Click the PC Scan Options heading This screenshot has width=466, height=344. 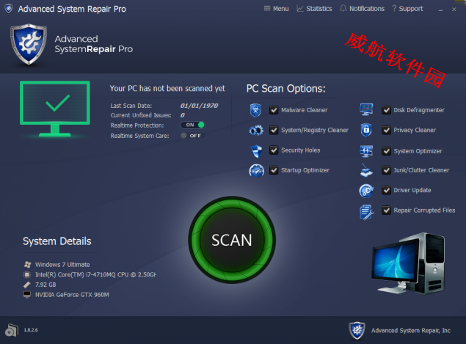pos(286,89)
